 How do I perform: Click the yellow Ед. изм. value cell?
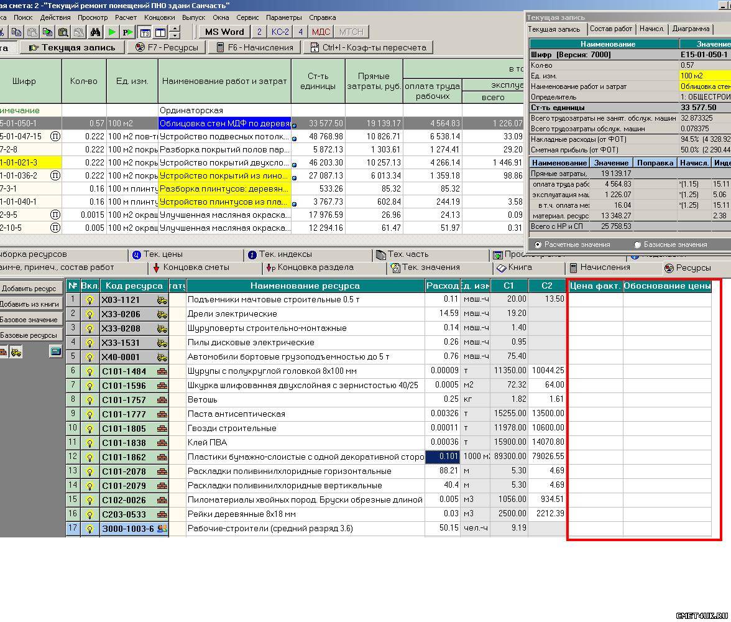(705, 76)
